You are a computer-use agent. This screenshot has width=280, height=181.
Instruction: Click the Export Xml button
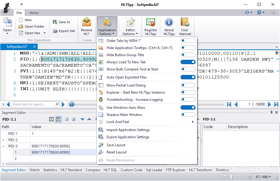click(64, 31)
